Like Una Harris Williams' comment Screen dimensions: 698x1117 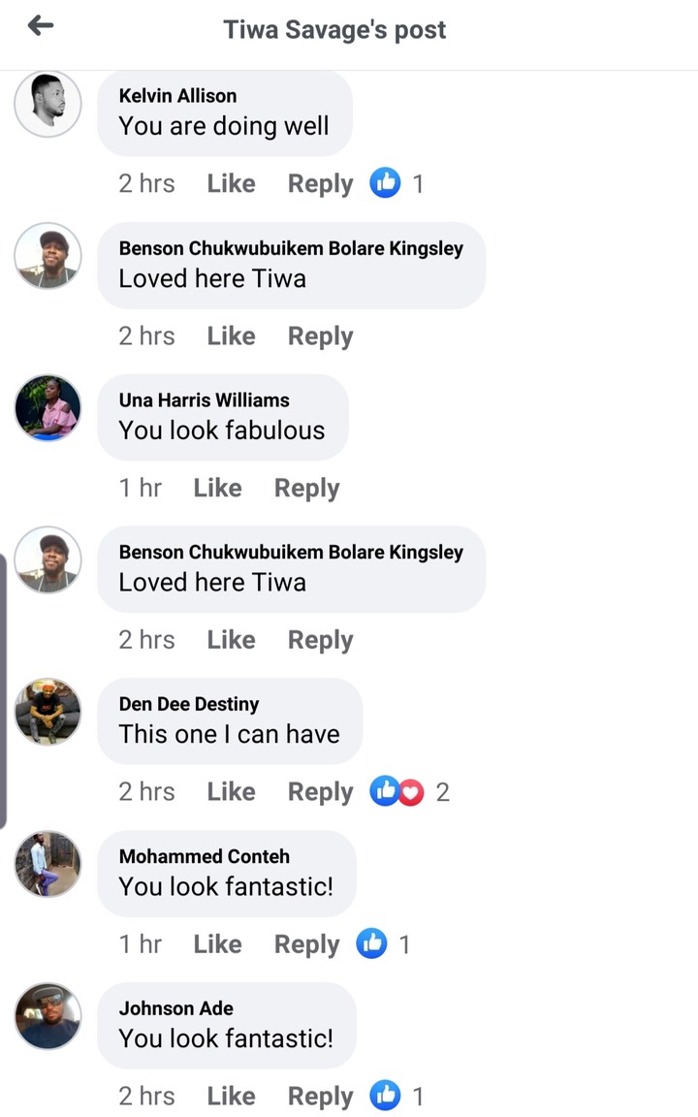click(217, 489)
